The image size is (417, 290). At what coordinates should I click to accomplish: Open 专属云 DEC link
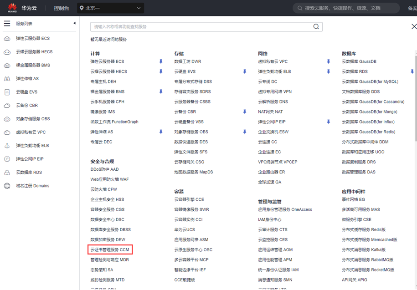coord(101,142)
